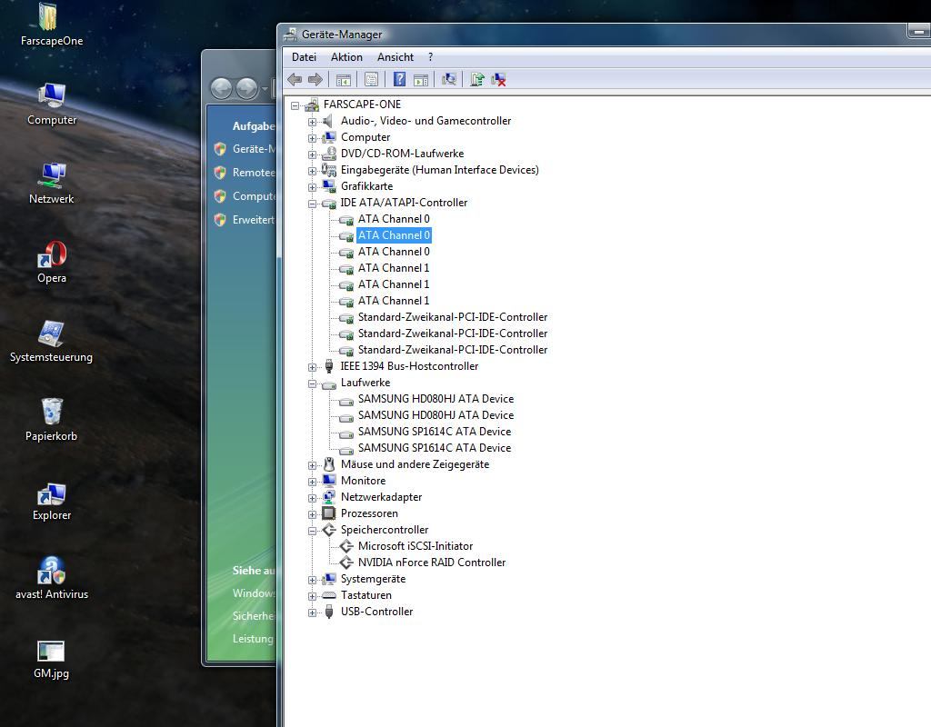Expand IEEE 1394 Bus-Hostcontroller node
This screenshot has height=727, width=931.
point(313,367)
